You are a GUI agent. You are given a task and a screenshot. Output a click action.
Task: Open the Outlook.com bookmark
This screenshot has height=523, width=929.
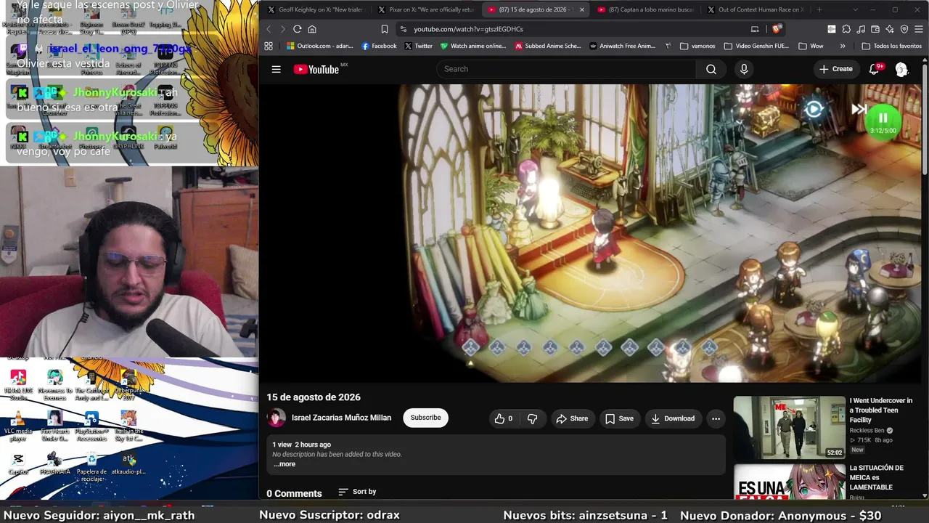point(319,46)
